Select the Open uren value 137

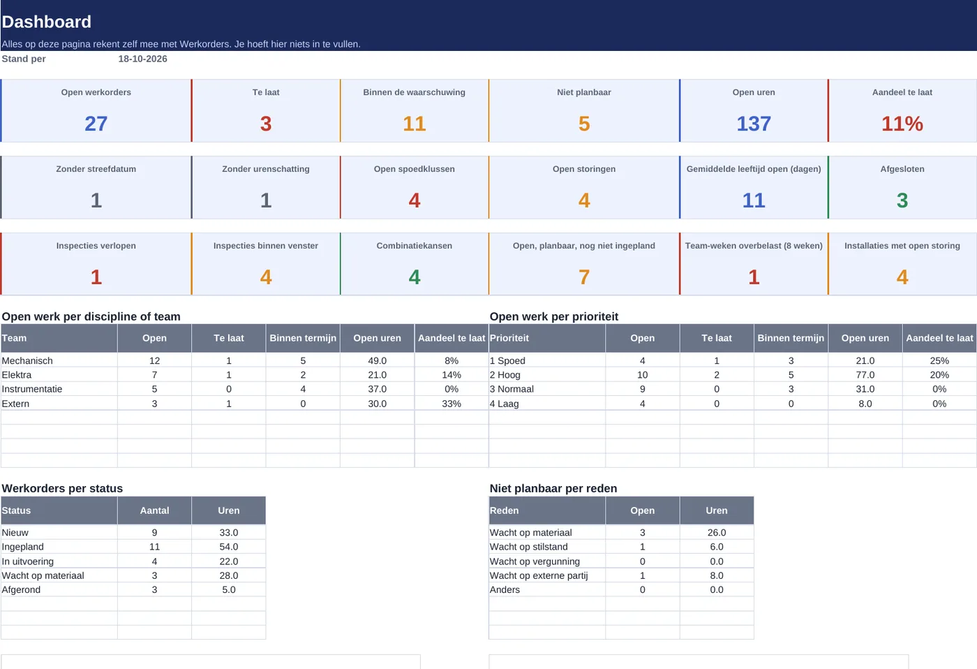pos(754,124)
